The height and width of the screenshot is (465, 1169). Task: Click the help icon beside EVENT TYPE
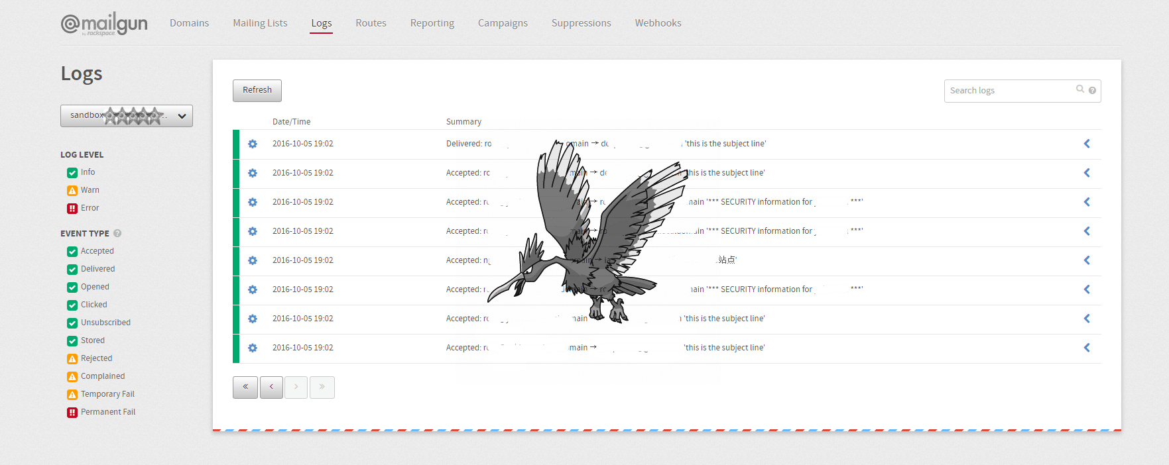(x=117, y=233)
